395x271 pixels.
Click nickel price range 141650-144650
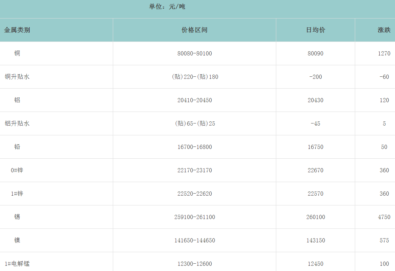pos(195,240)
